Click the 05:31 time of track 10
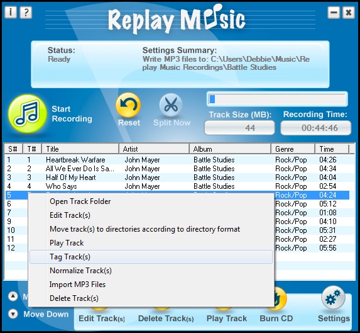Viewport: 360px width, 333px height. pyautogui.click(x=328, y=230)
